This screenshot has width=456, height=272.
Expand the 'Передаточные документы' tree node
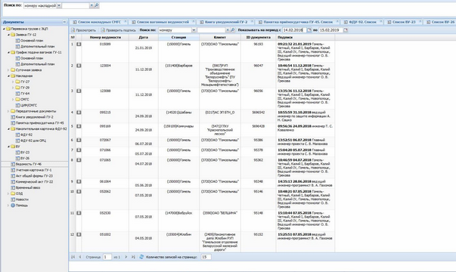[8, 111]
